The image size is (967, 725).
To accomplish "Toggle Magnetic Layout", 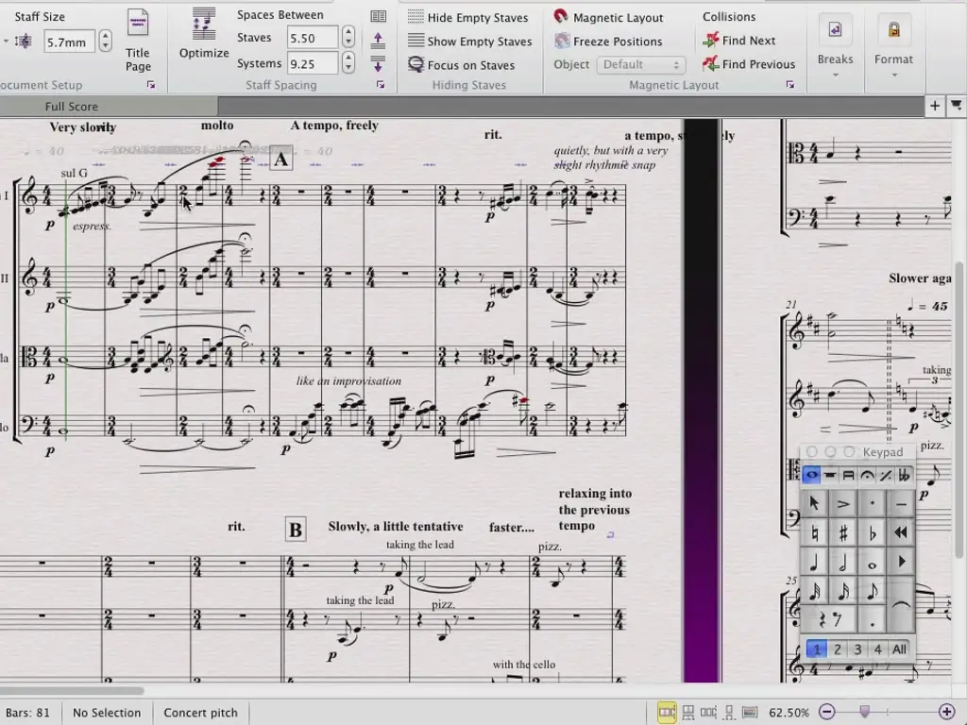I will click(x=608, y=17).
